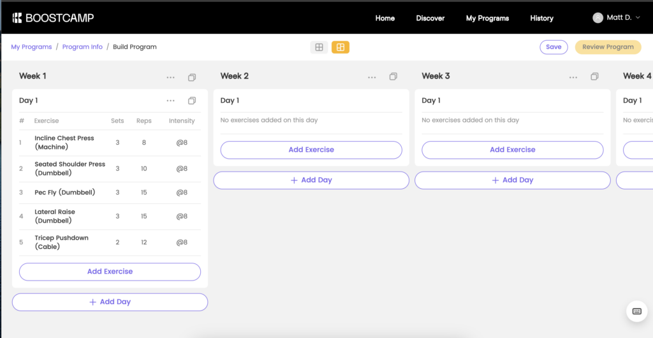Go to the History page
The image size is (653, 338).
(x=541, y=18)
